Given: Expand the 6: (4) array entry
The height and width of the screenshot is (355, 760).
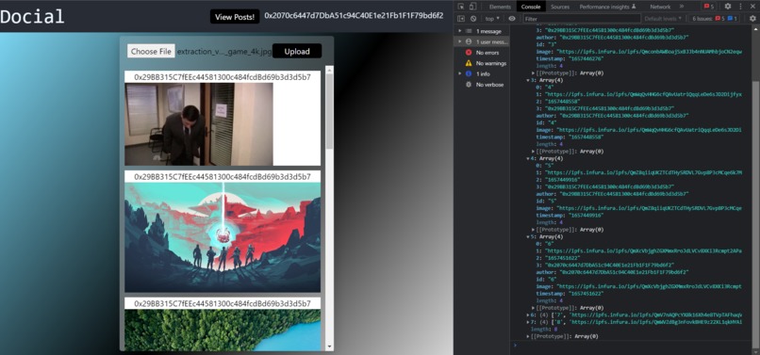Looking at the screenshot, I should point(528,315).
